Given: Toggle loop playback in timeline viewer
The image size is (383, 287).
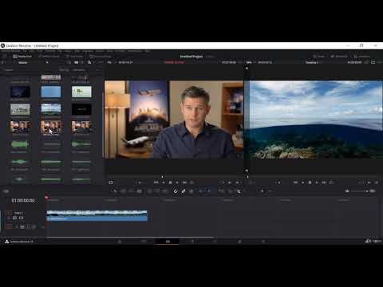Looking at the screenshot, I should (x=331, y=183).
